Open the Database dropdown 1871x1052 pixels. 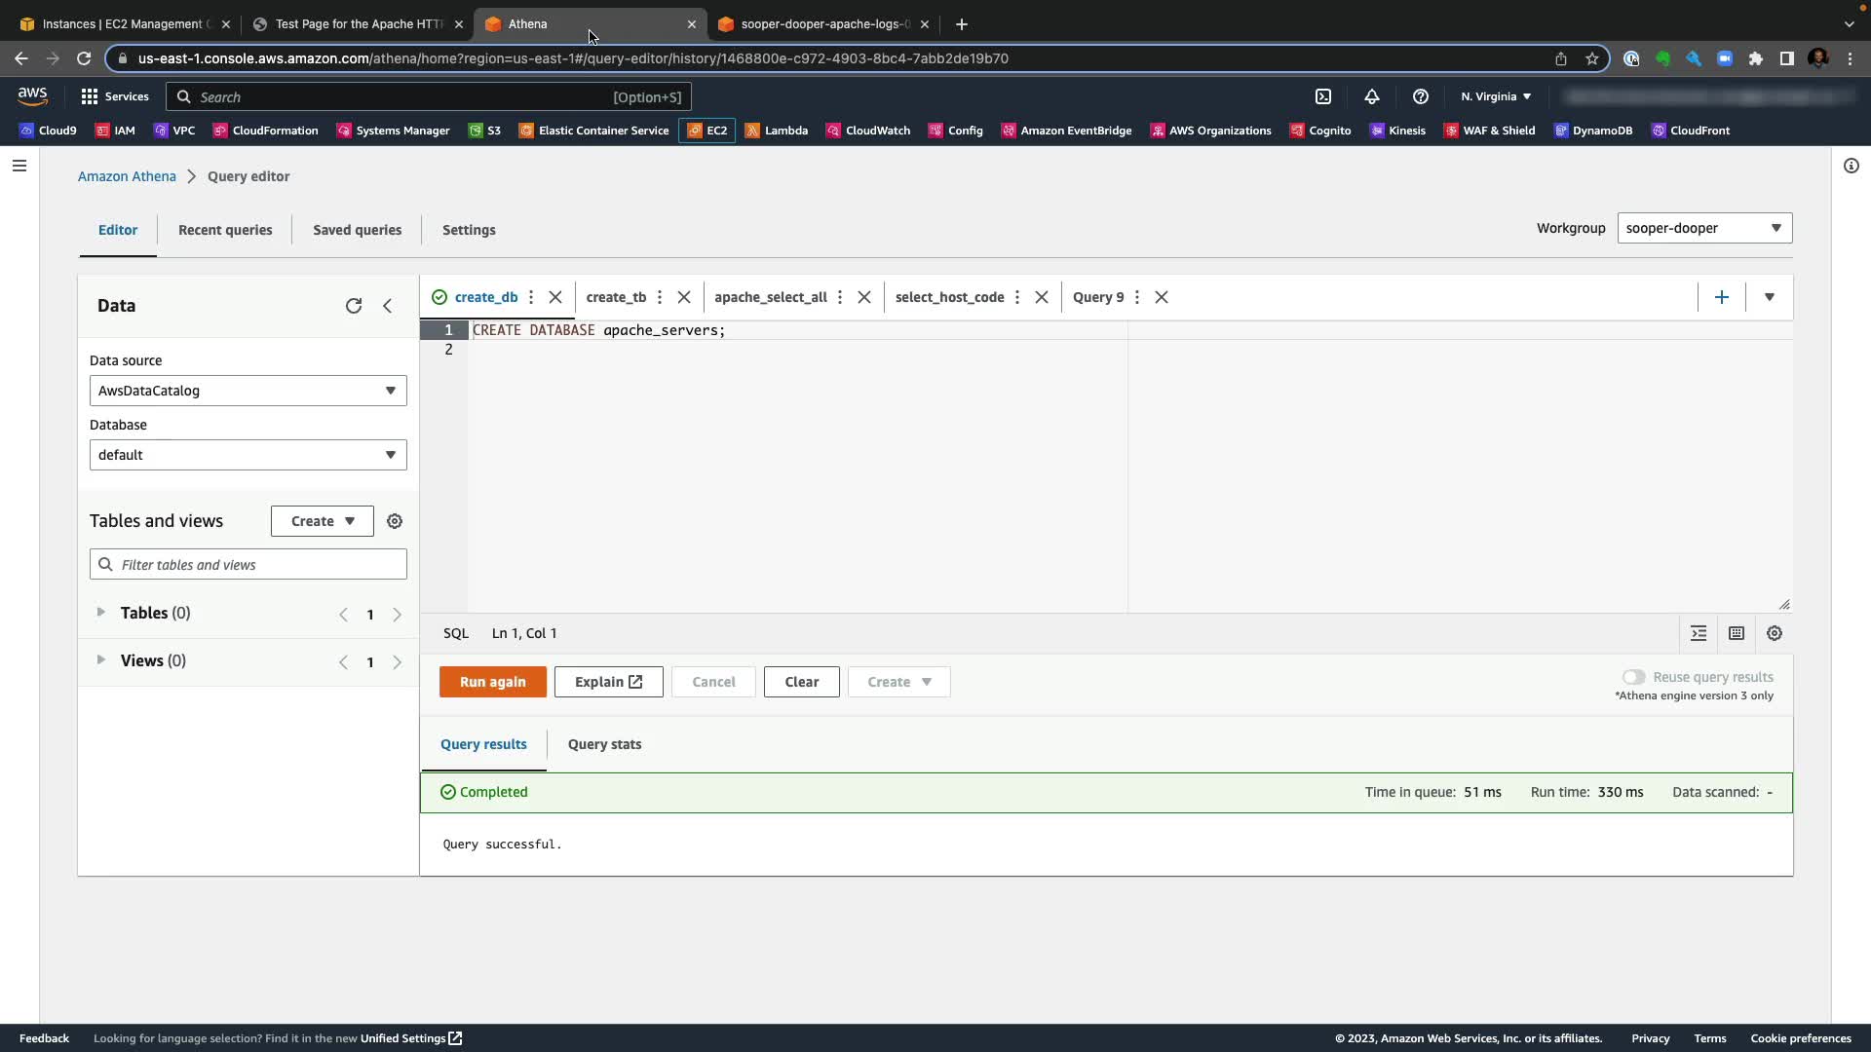point(248,455)
